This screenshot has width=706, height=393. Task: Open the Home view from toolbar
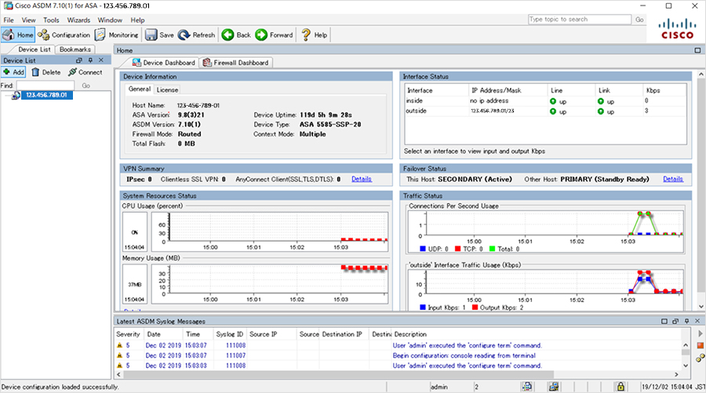pos(18,35)
